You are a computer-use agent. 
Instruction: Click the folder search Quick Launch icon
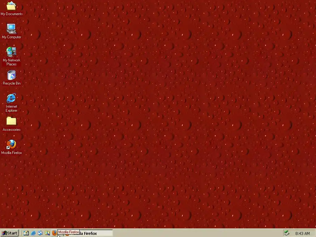tap(47, 233)
